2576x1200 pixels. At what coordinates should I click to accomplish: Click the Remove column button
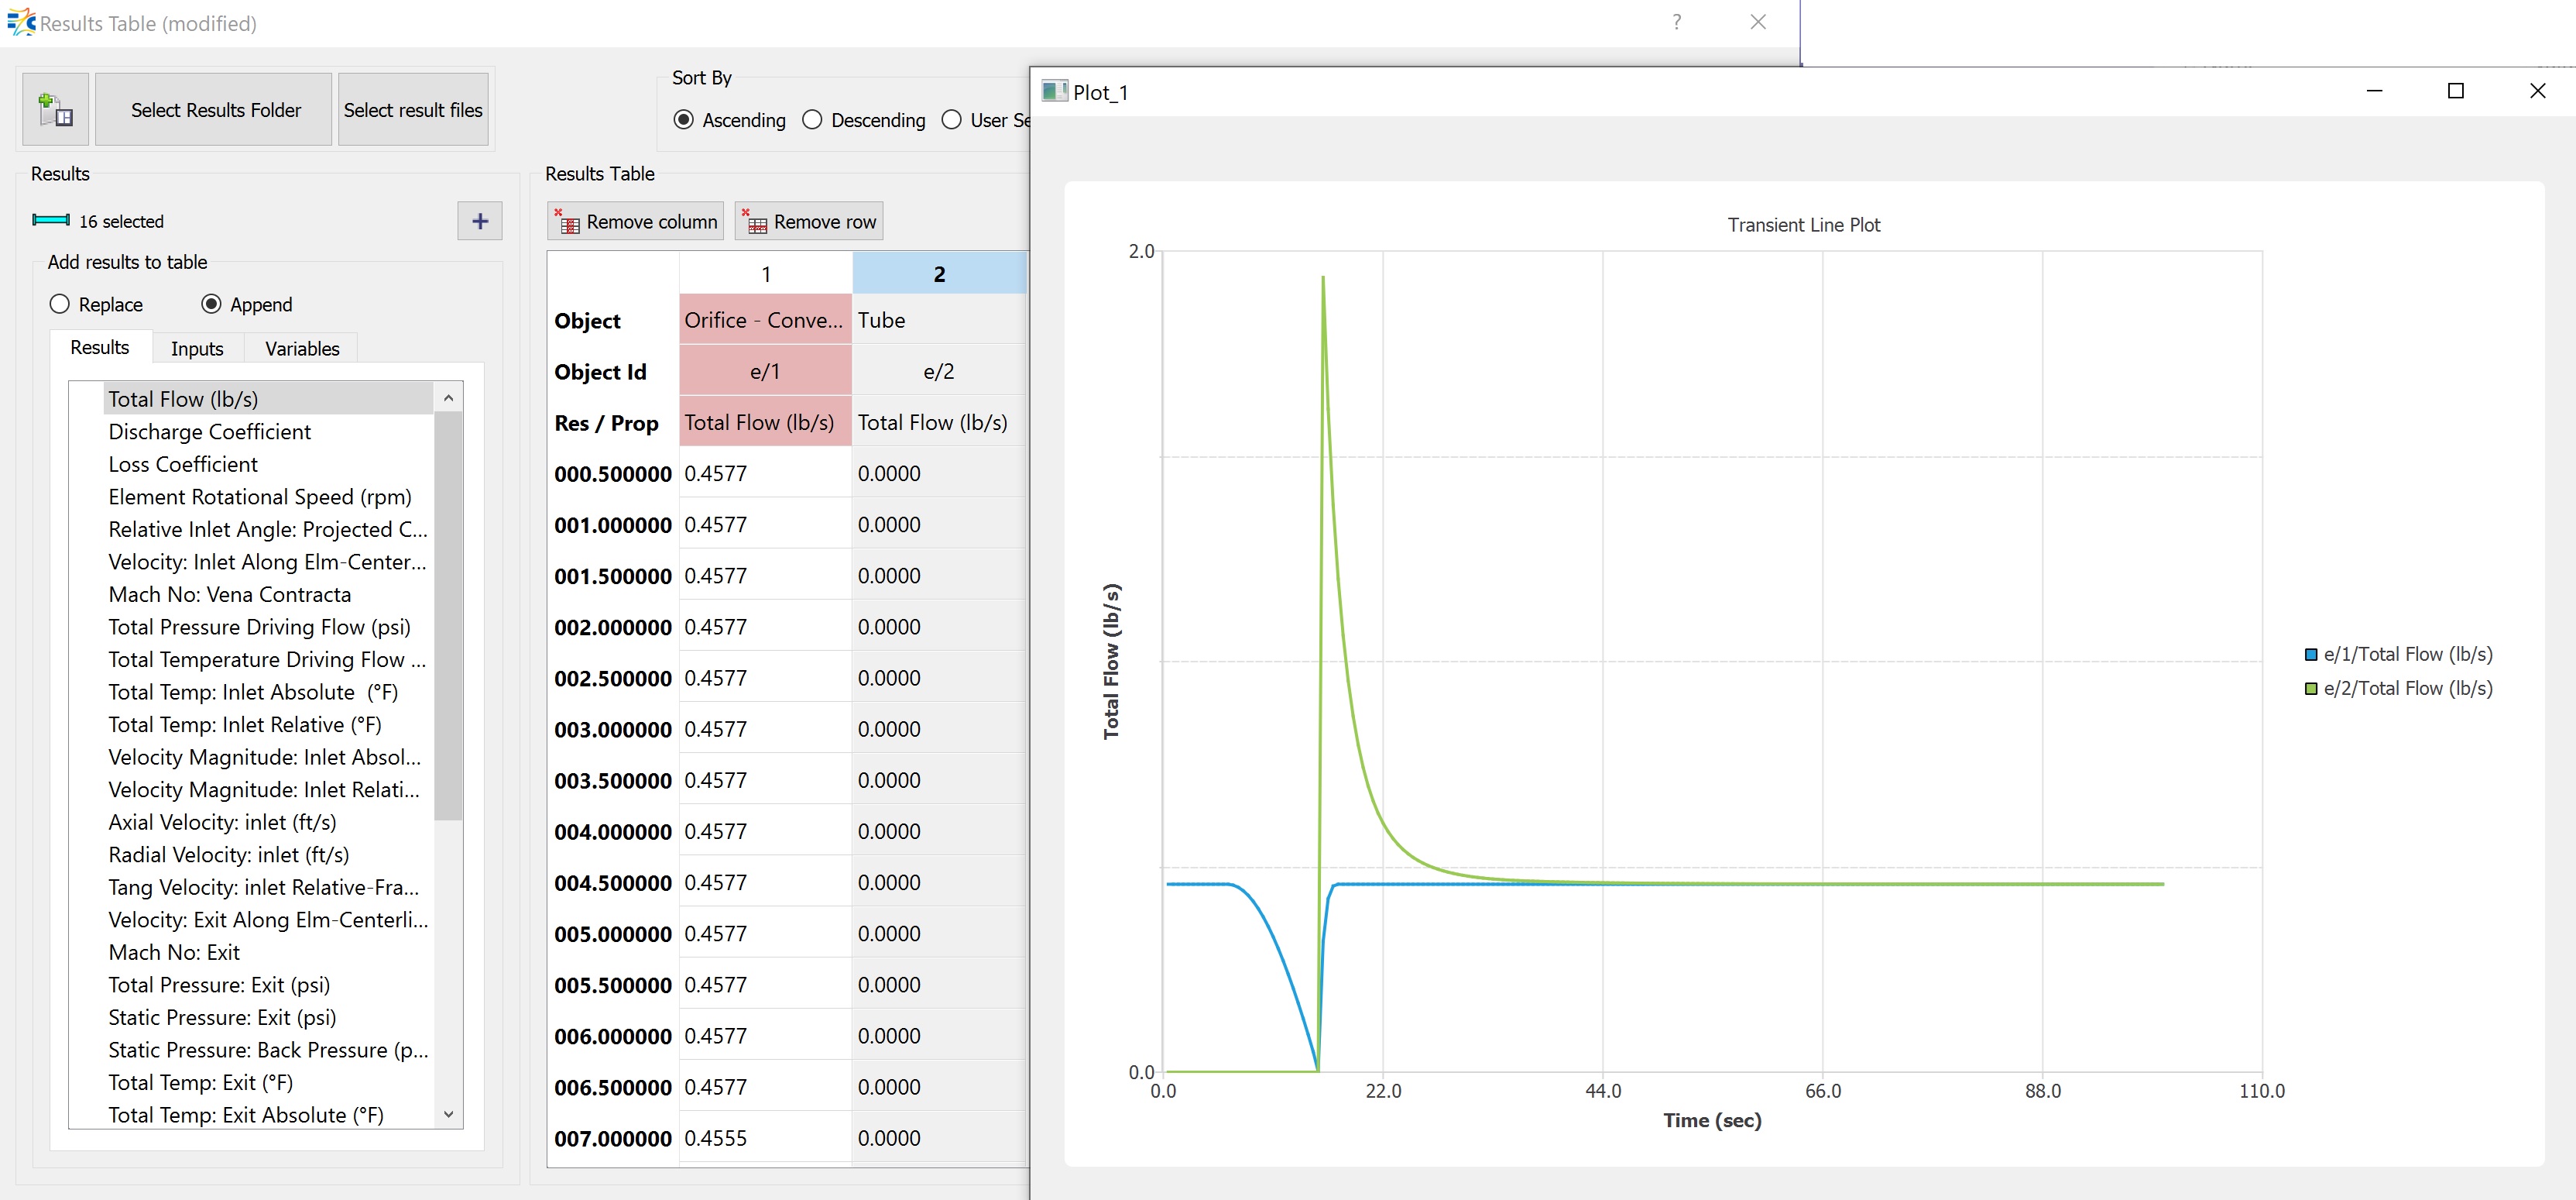pyautogui.click(x=636, y=222)
